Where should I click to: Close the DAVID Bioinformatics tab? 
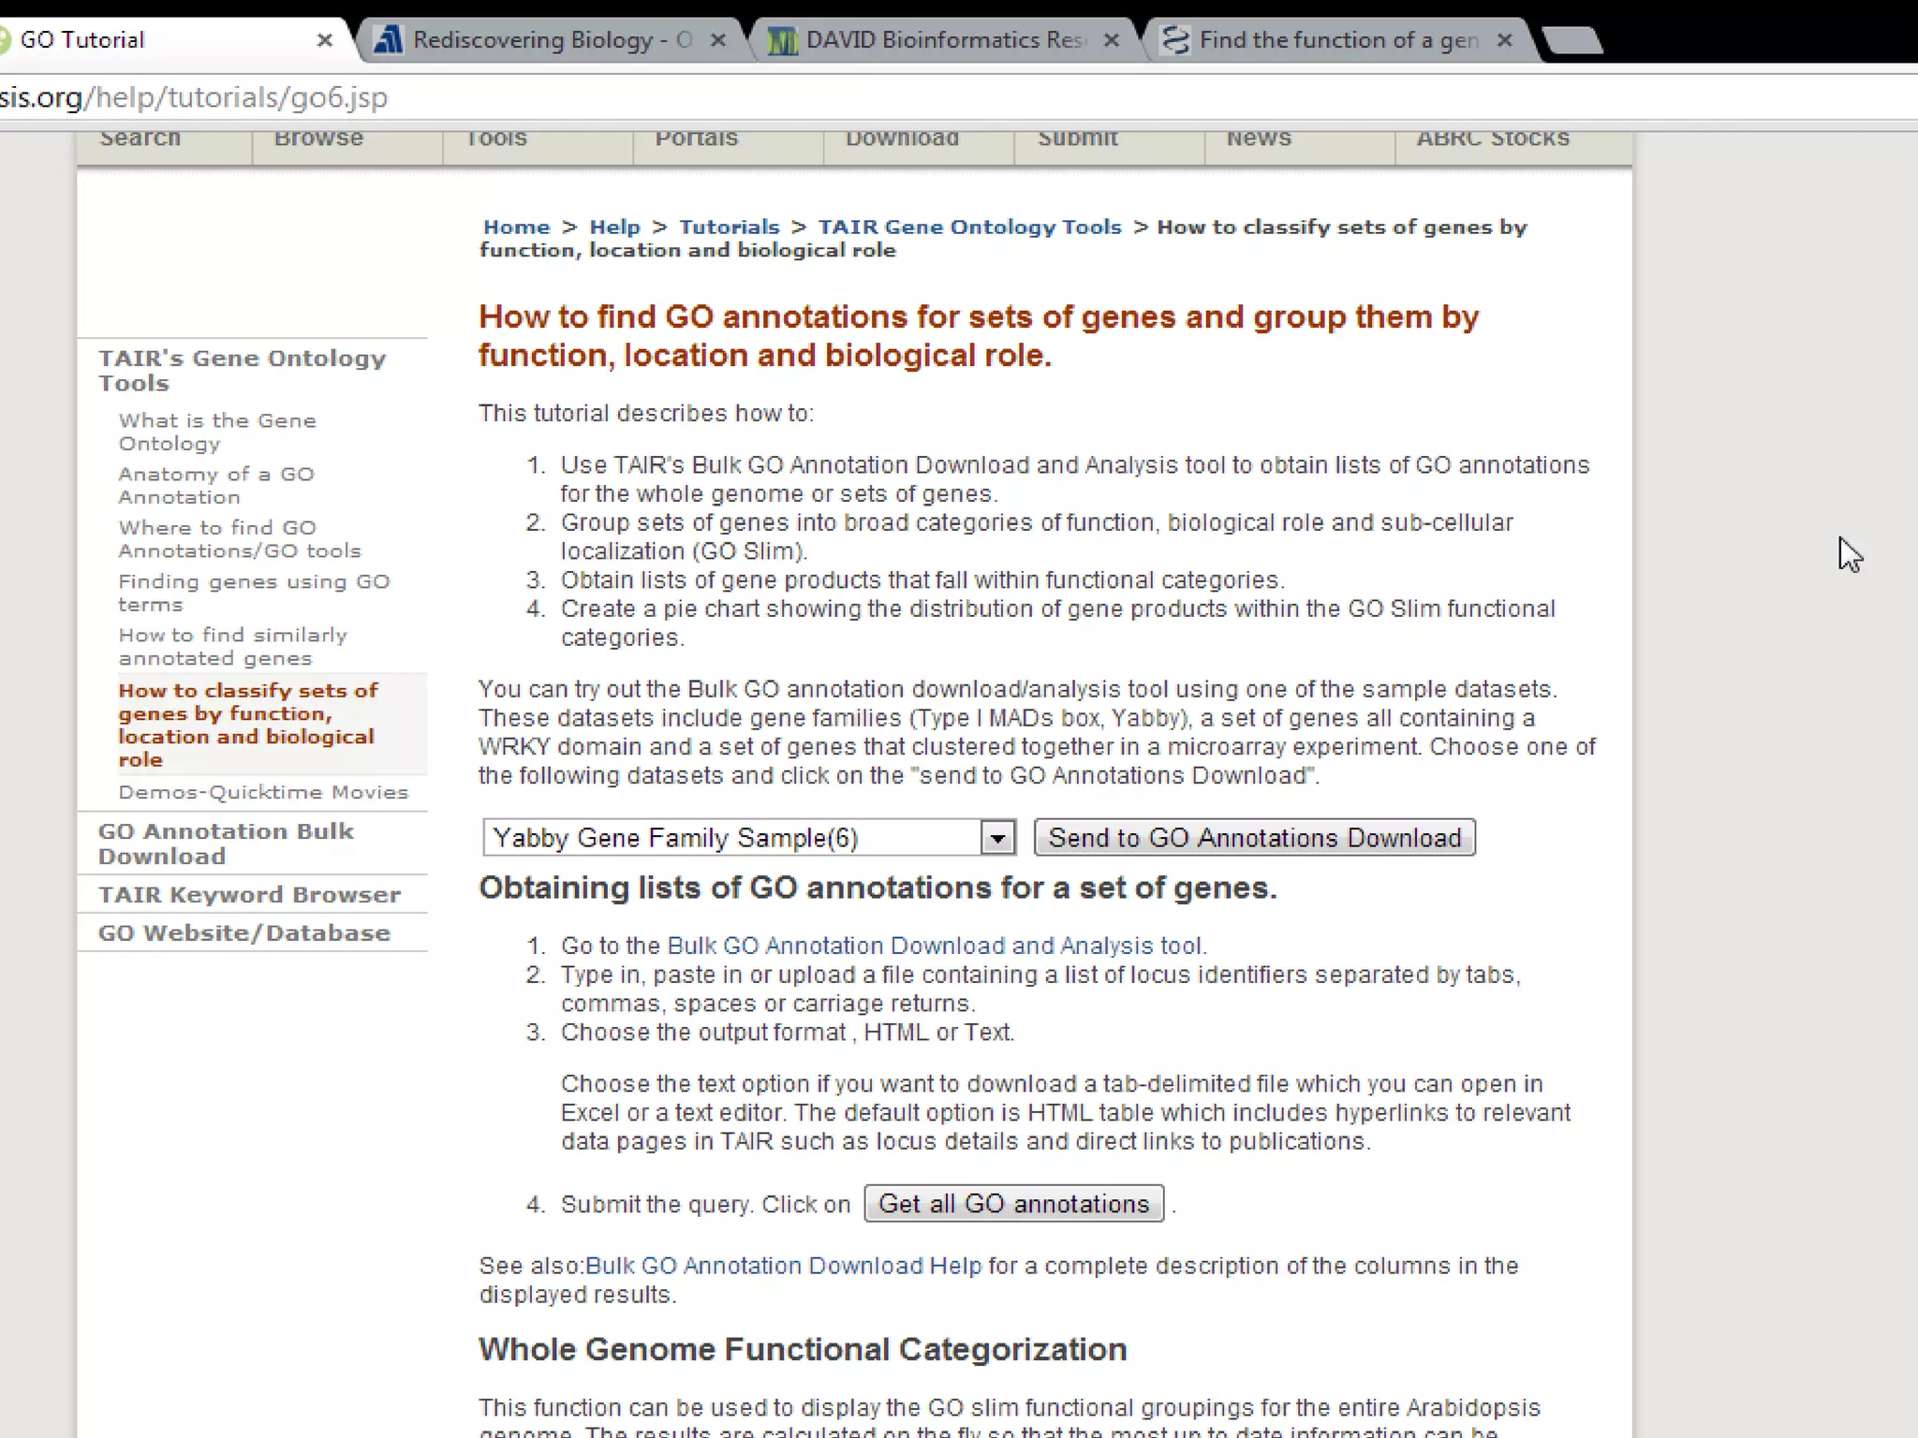coord(1112,40)
